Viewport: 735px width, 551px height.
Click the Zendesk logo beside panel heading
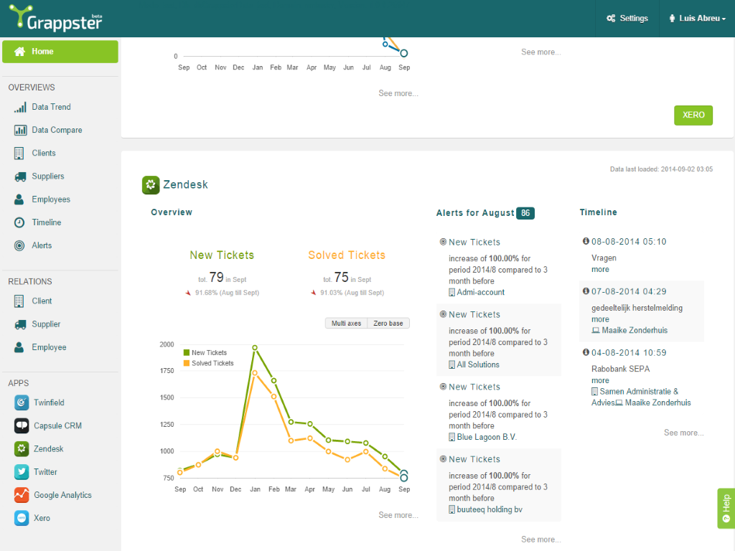tap(151, 185)
